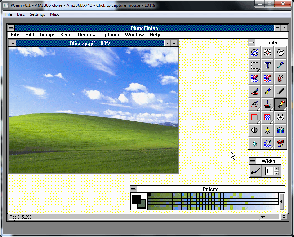Select the color eraser with red trail
The image size is (294, 237).
(267, 79)
